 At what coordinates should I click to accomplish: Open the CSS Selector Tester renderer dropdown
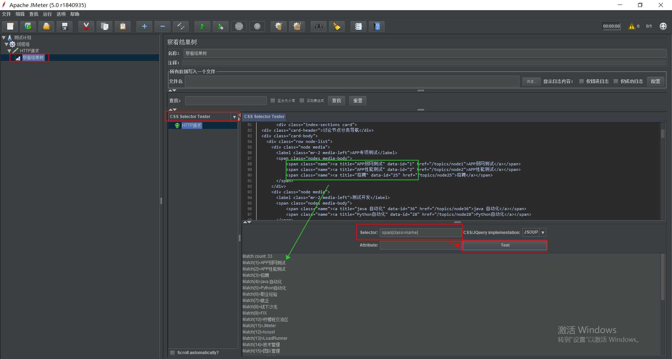tap(234, 117)
